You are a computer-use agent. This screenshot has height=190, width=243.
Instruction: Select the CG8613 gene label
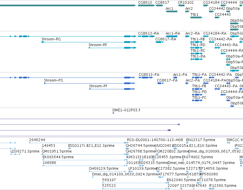click(145, 3)
